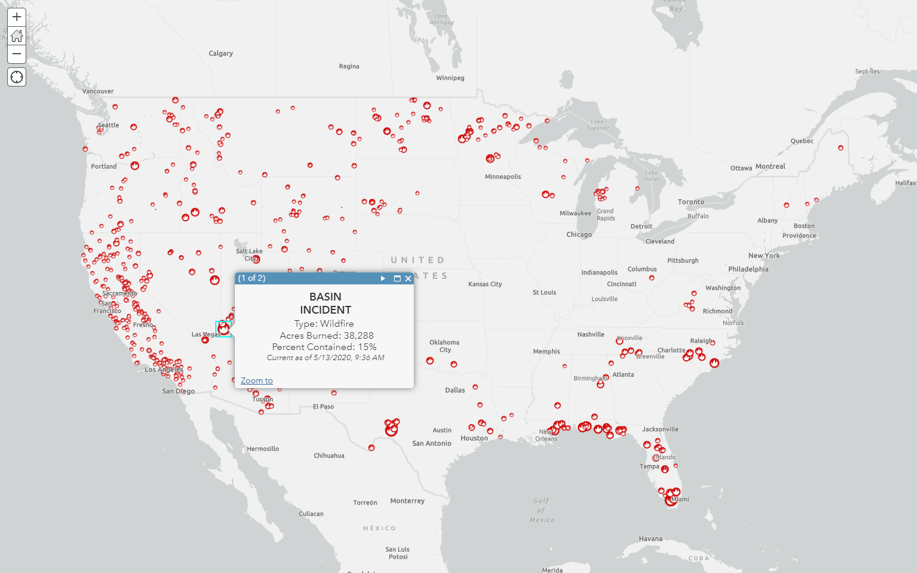The image size is (917, 573).
Task: Click the Portland label
Action: 104,167
